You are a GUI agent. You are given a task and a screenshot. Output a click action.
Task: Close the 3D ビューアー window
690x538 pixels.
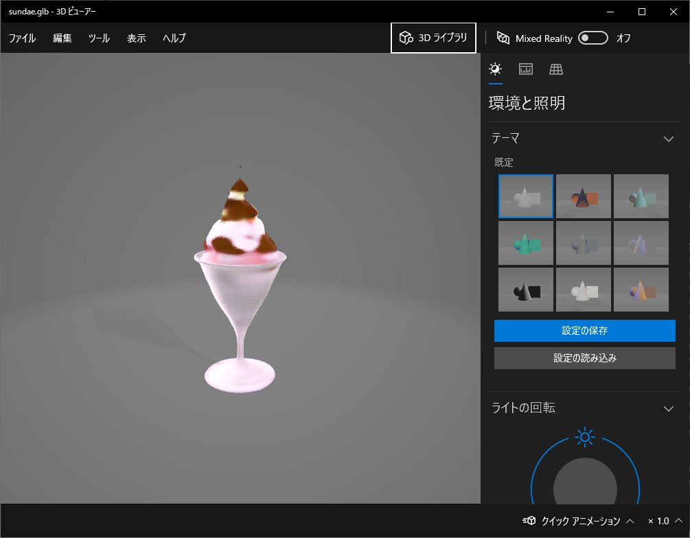[674, 12]
